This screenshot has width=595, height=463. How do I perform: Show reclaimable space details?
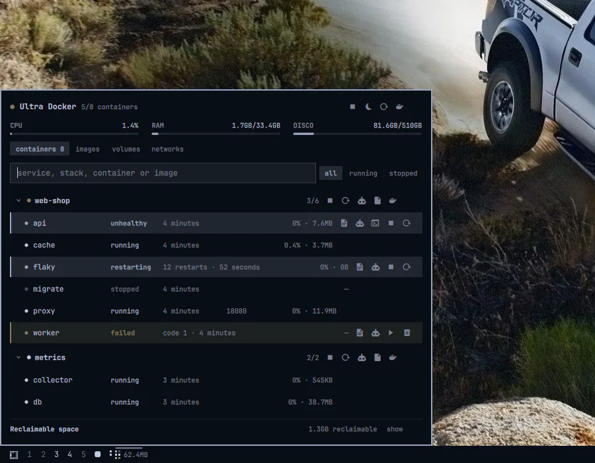pos(395,429)
